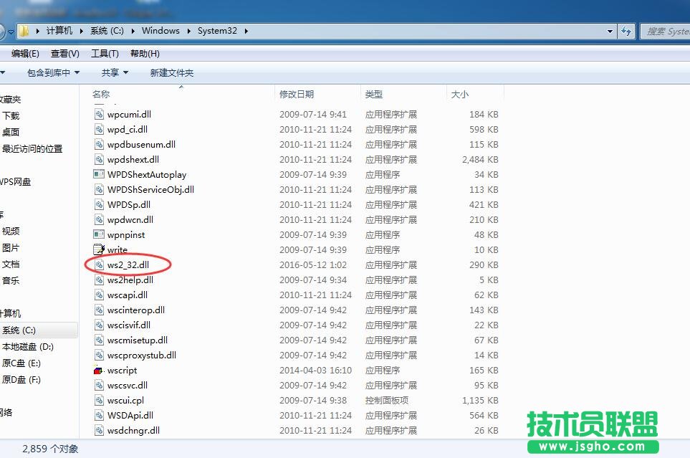Select the wscript file icon
This screenshot has width=690, height=458.
pos(100,370)
